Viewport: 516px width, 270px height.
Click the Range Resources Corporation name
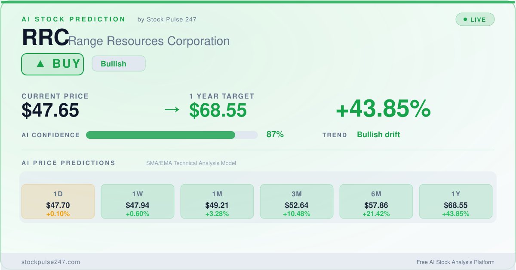149,41
